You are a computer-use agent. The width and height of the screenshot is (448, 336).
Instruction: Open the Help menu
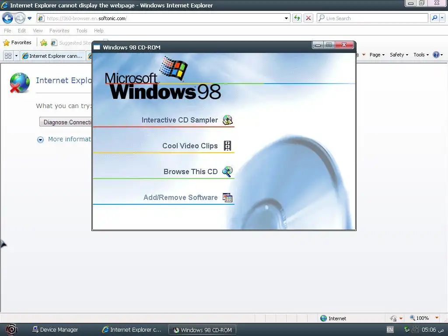point(98,31)
